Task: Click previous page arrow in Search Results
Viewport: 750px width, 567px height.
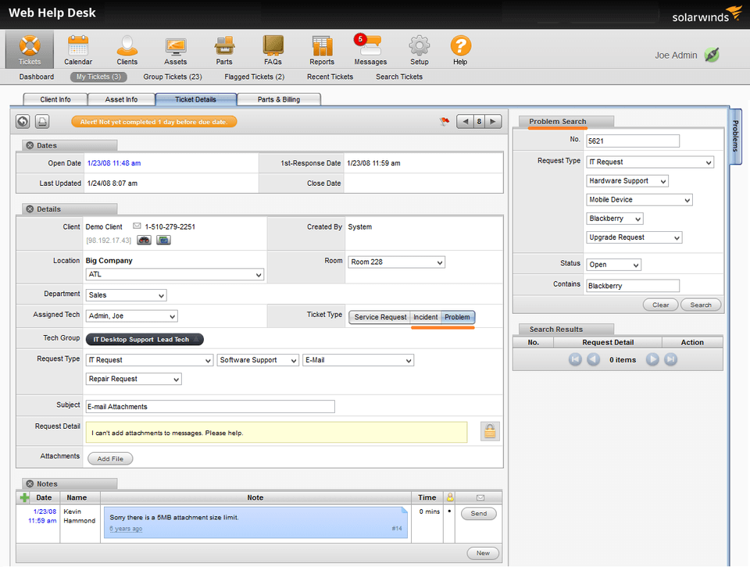Action: tap(593, 359)
